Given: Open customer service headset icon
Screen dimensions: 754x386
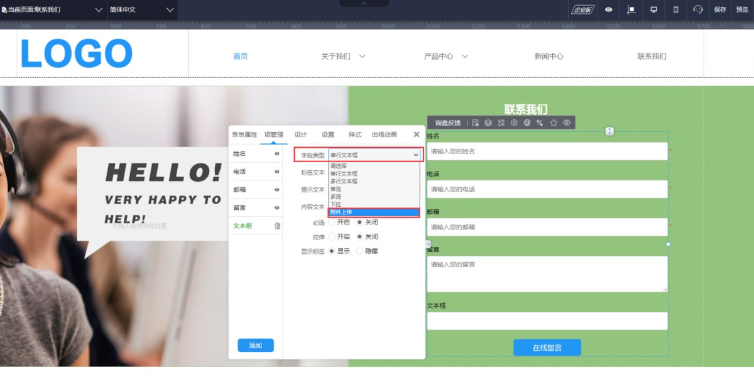Looking at the screenshot, I should 698,9.
